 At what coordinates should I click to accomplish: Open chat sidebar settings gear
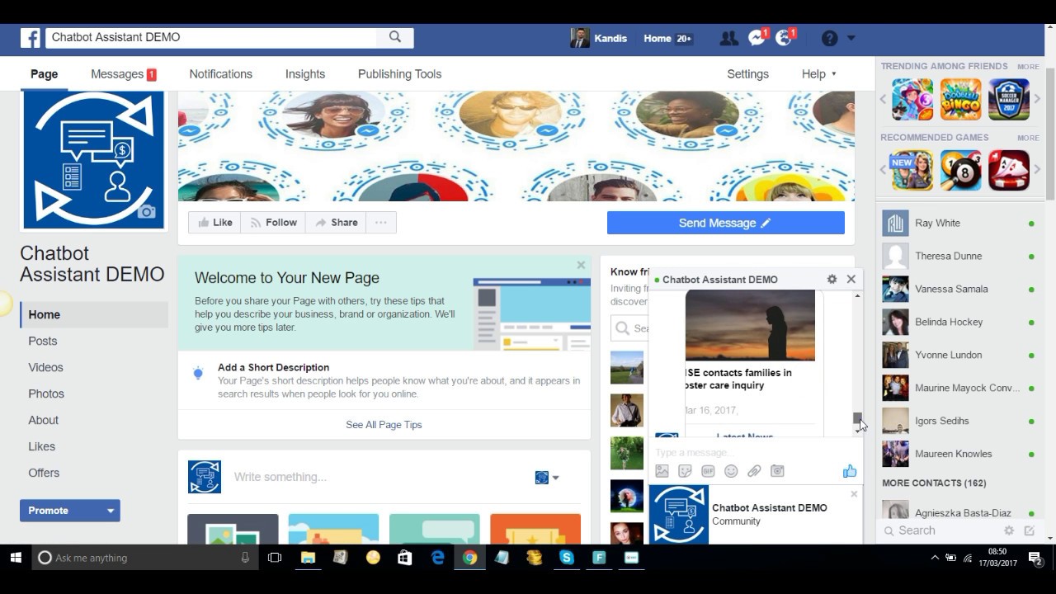(1009, 530)
